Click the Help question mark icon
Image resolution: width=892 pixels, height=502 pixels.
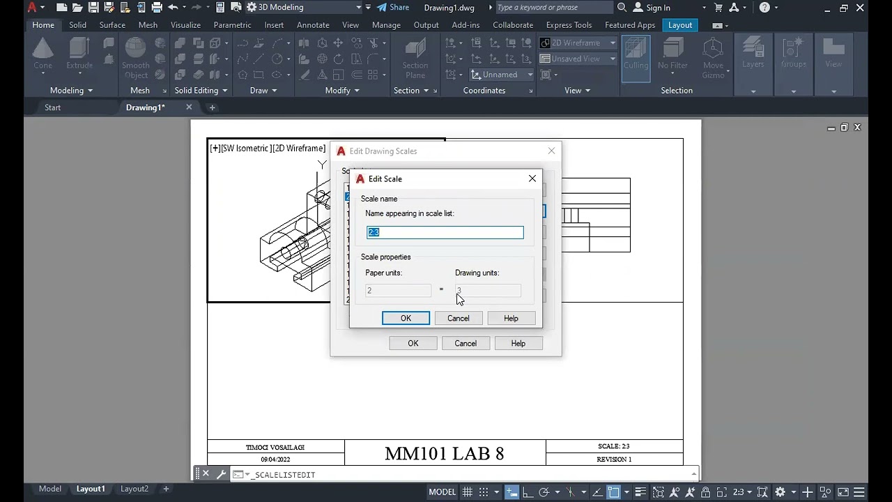[764, 8]
